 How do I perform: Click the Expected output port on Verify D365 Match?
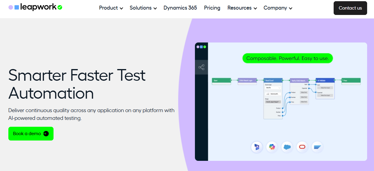click(309, 88)
